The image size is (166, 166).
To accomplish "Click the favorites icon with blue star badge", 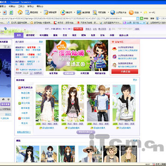I will pos(27,12).
